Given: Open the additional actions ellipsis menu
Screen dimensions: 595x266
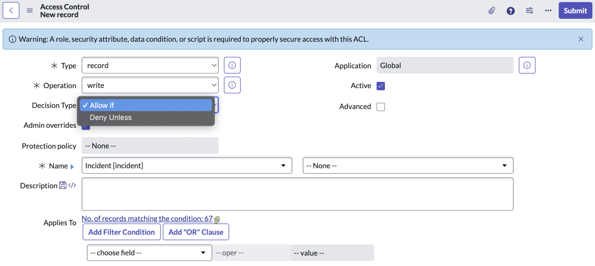Looking at the screenshot, I should [x=548, y=10].
